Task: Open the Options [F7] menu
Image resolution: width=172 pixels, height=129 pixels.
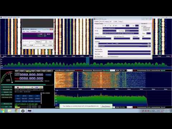Action: pyautogui.click(x=7, y=92)
